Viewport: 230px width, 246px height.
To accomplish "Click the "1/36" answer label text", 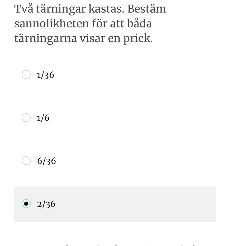I will [45, 75].
